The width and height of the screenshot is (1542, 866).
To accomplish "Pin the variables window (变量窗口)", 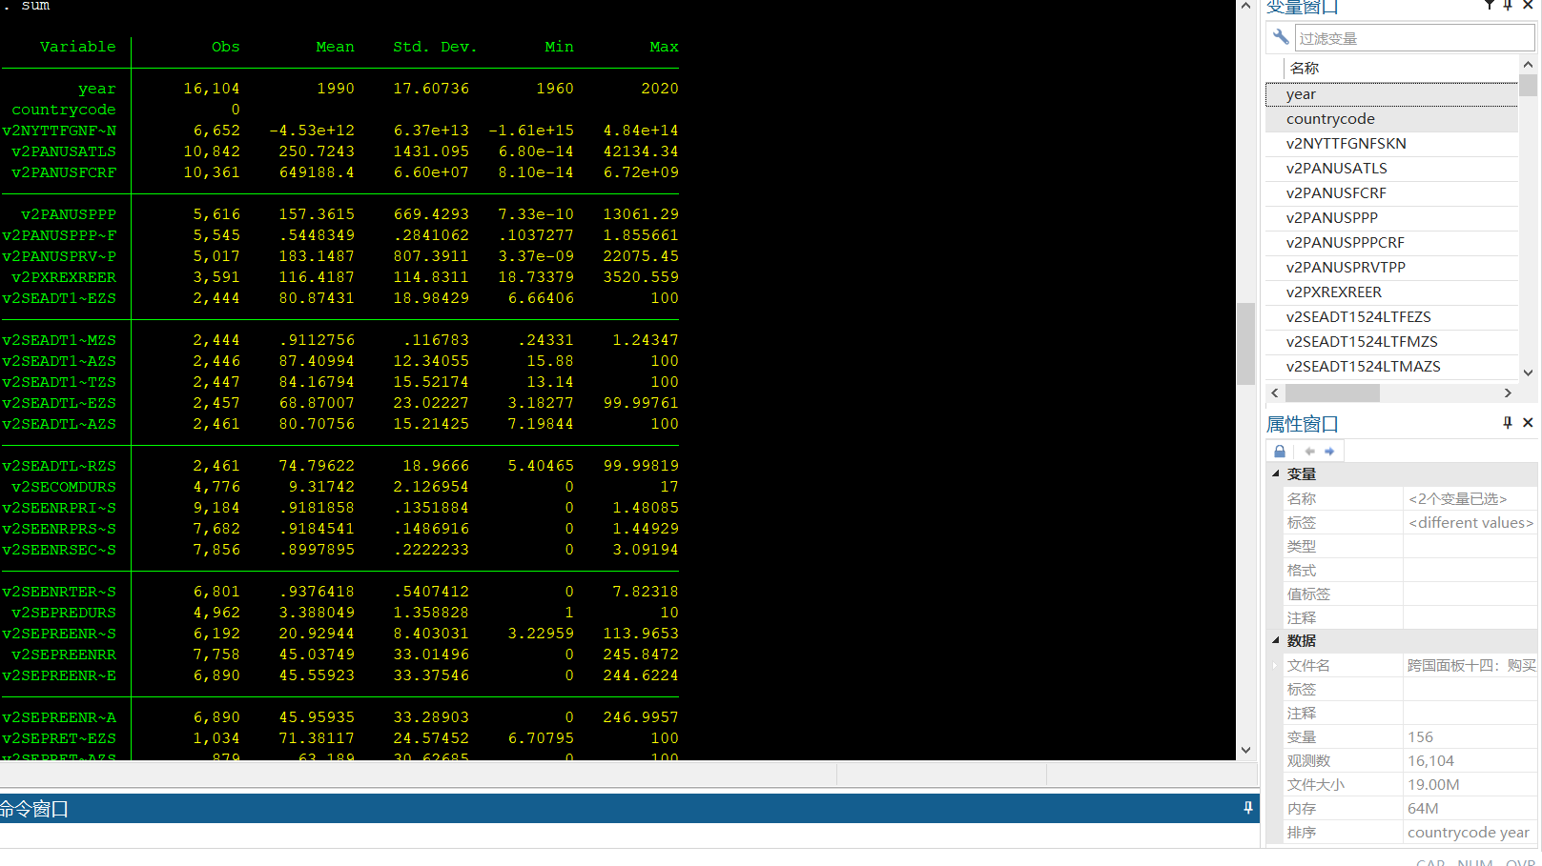I will click(x=1508, y=5).
